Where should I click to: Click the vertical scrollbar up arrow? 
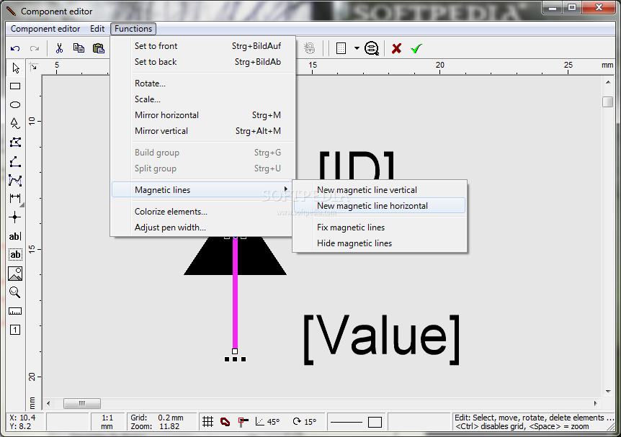608,82
